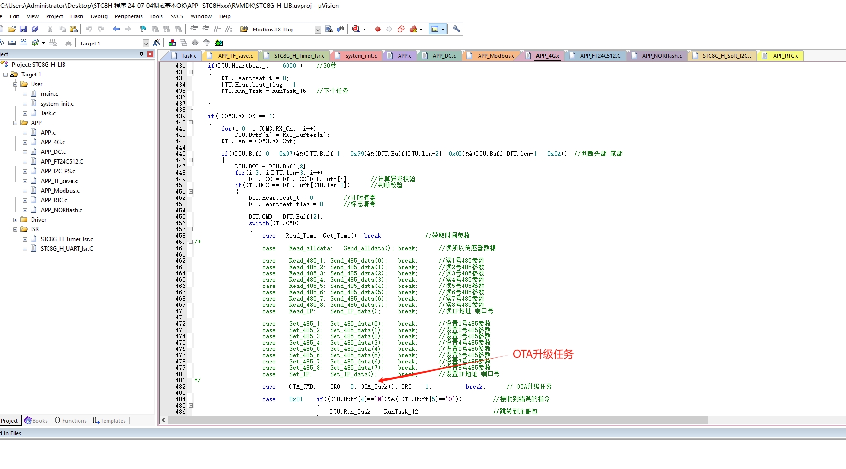Open Configuration with the wrench icon
846x469 pixels.
tap(456, 30)
